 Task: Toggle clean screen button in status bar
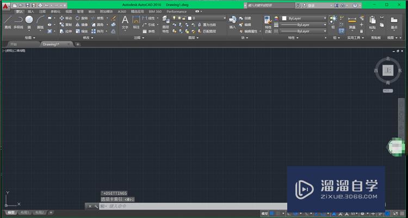(395, 214)
